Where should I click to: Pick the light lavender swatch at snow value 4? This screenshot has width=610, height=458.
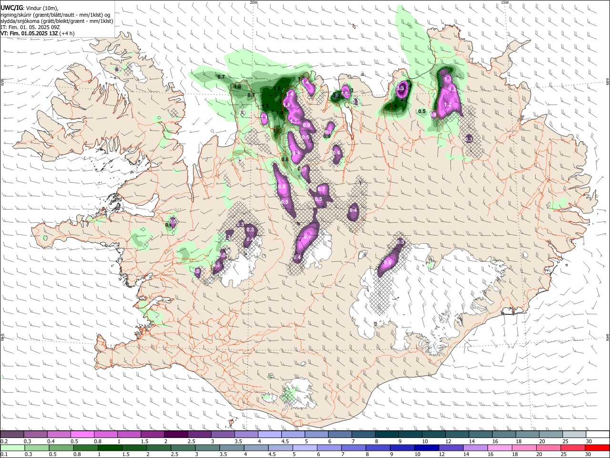(269, 435)
